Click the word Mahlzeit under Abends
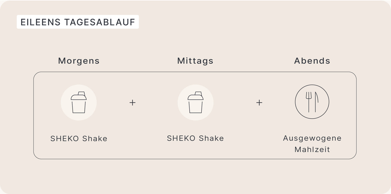The width and height of the screenshot is (391, 194). 312,150
